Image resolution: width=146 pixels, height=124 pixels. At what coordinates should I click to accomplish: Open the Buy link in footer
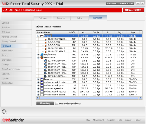tap(88, 120)
